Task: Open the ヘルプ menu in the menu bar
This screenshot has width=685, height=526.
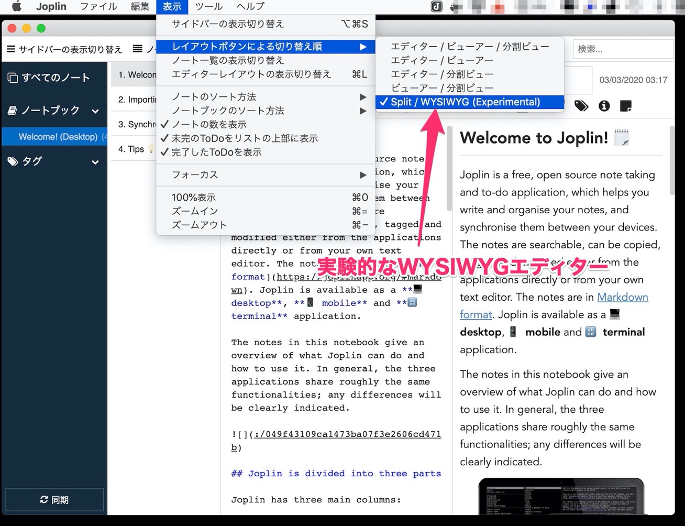Action: pyautogui.click(x=250, y=7)
